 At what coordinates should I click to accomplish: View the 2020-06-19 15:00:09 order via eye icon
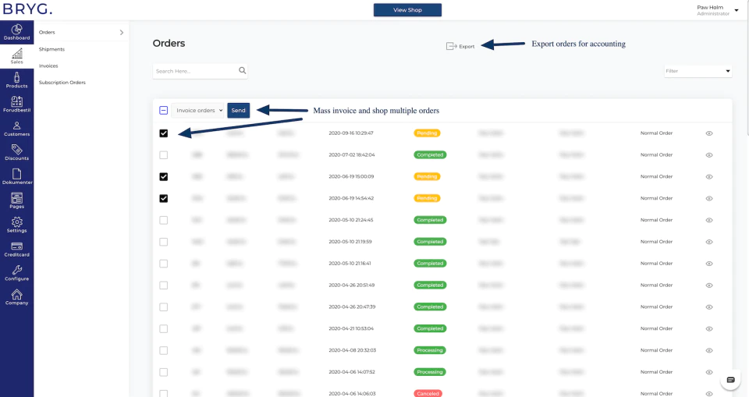tap(709, 177)
